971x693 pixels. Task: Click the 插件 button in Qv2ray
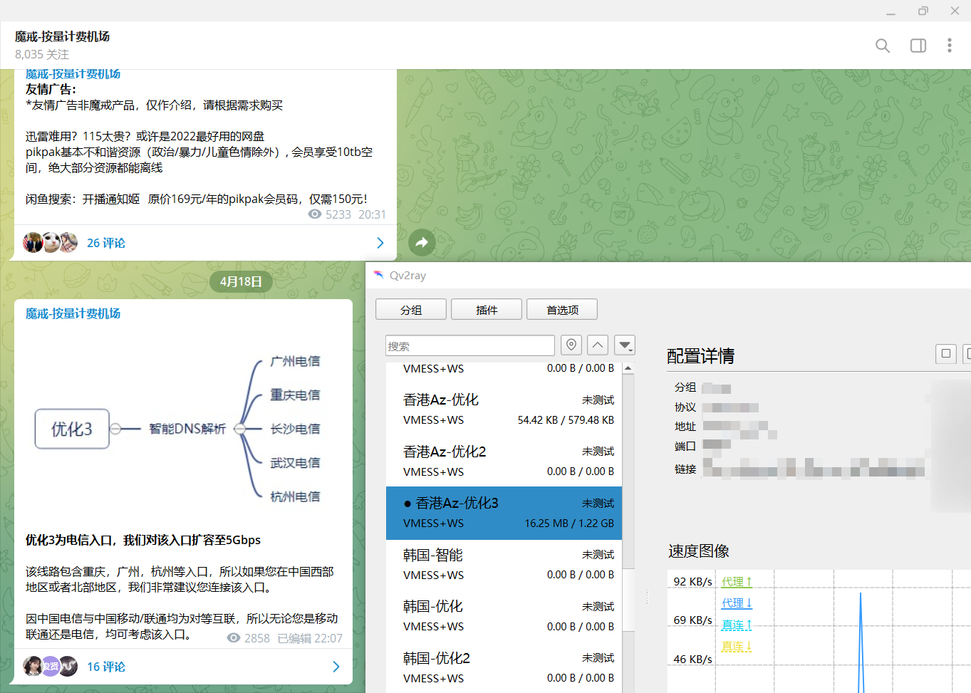(487, 310)
